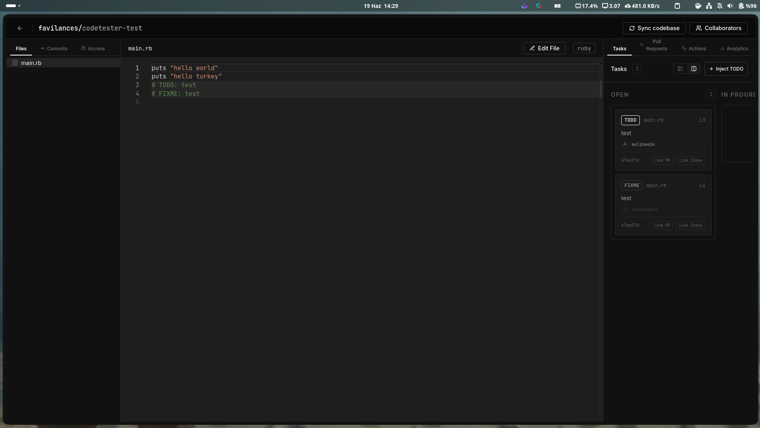Click the IN PROGRESS column header
The width and height of the screenshot is (760, 428).
pos(738,94)
